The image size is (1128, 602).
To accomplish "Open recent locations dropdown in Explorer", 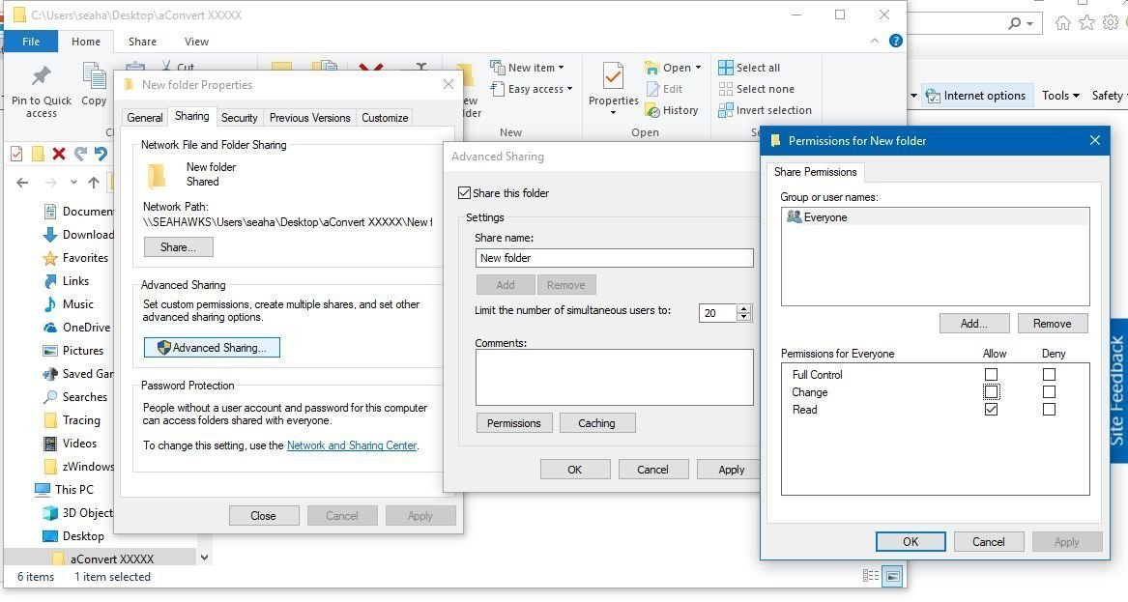I will pyautogui.click(x=73, y=183).
